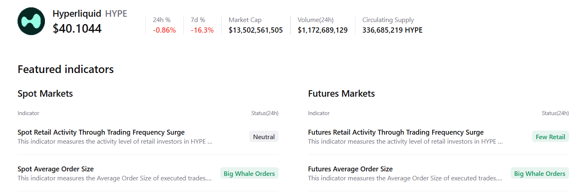Open Futures Retail Activity Through Trading Frequency Surge
The image size is (585, 193).
tap(395, 132)
